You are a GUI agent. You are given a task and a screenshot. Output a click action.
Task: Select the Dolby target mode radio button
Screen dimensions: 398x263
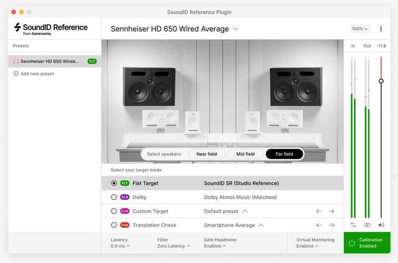coord(114,197)
